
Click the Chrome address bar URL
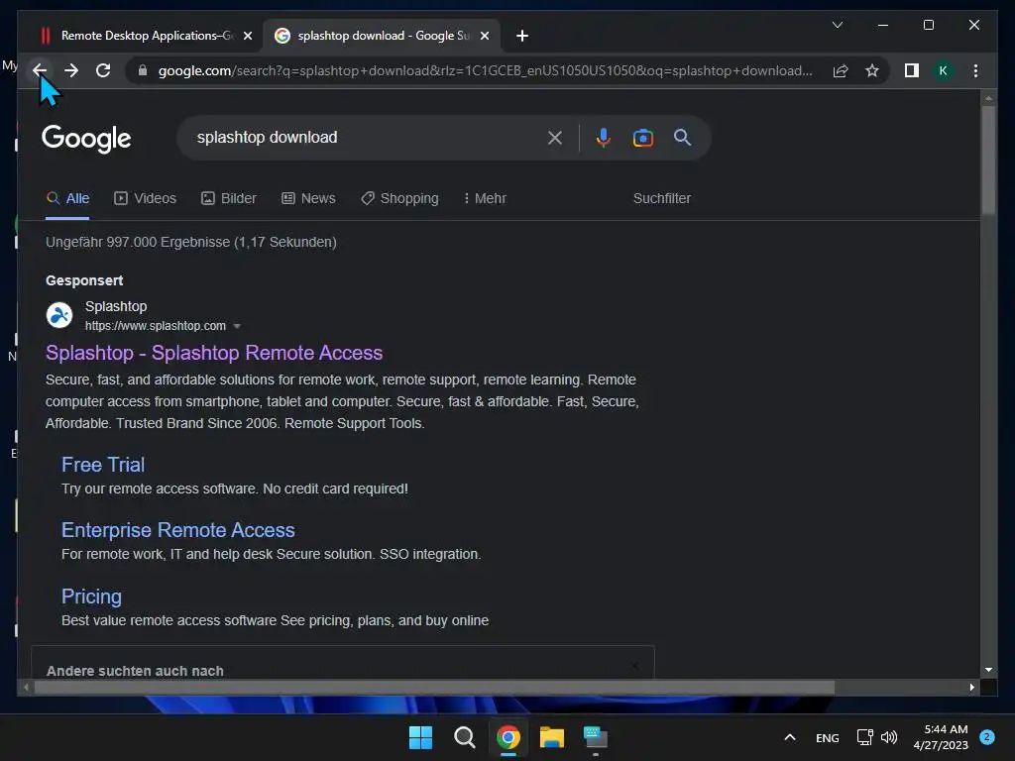tap(485, 70)
